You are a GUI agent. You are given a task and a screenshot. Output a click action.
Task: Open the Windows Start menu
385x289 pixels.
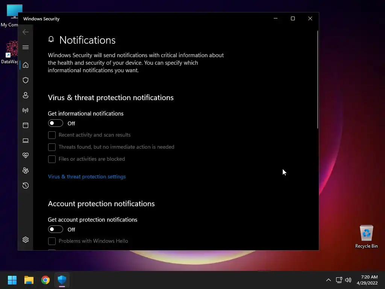(12, 280)
